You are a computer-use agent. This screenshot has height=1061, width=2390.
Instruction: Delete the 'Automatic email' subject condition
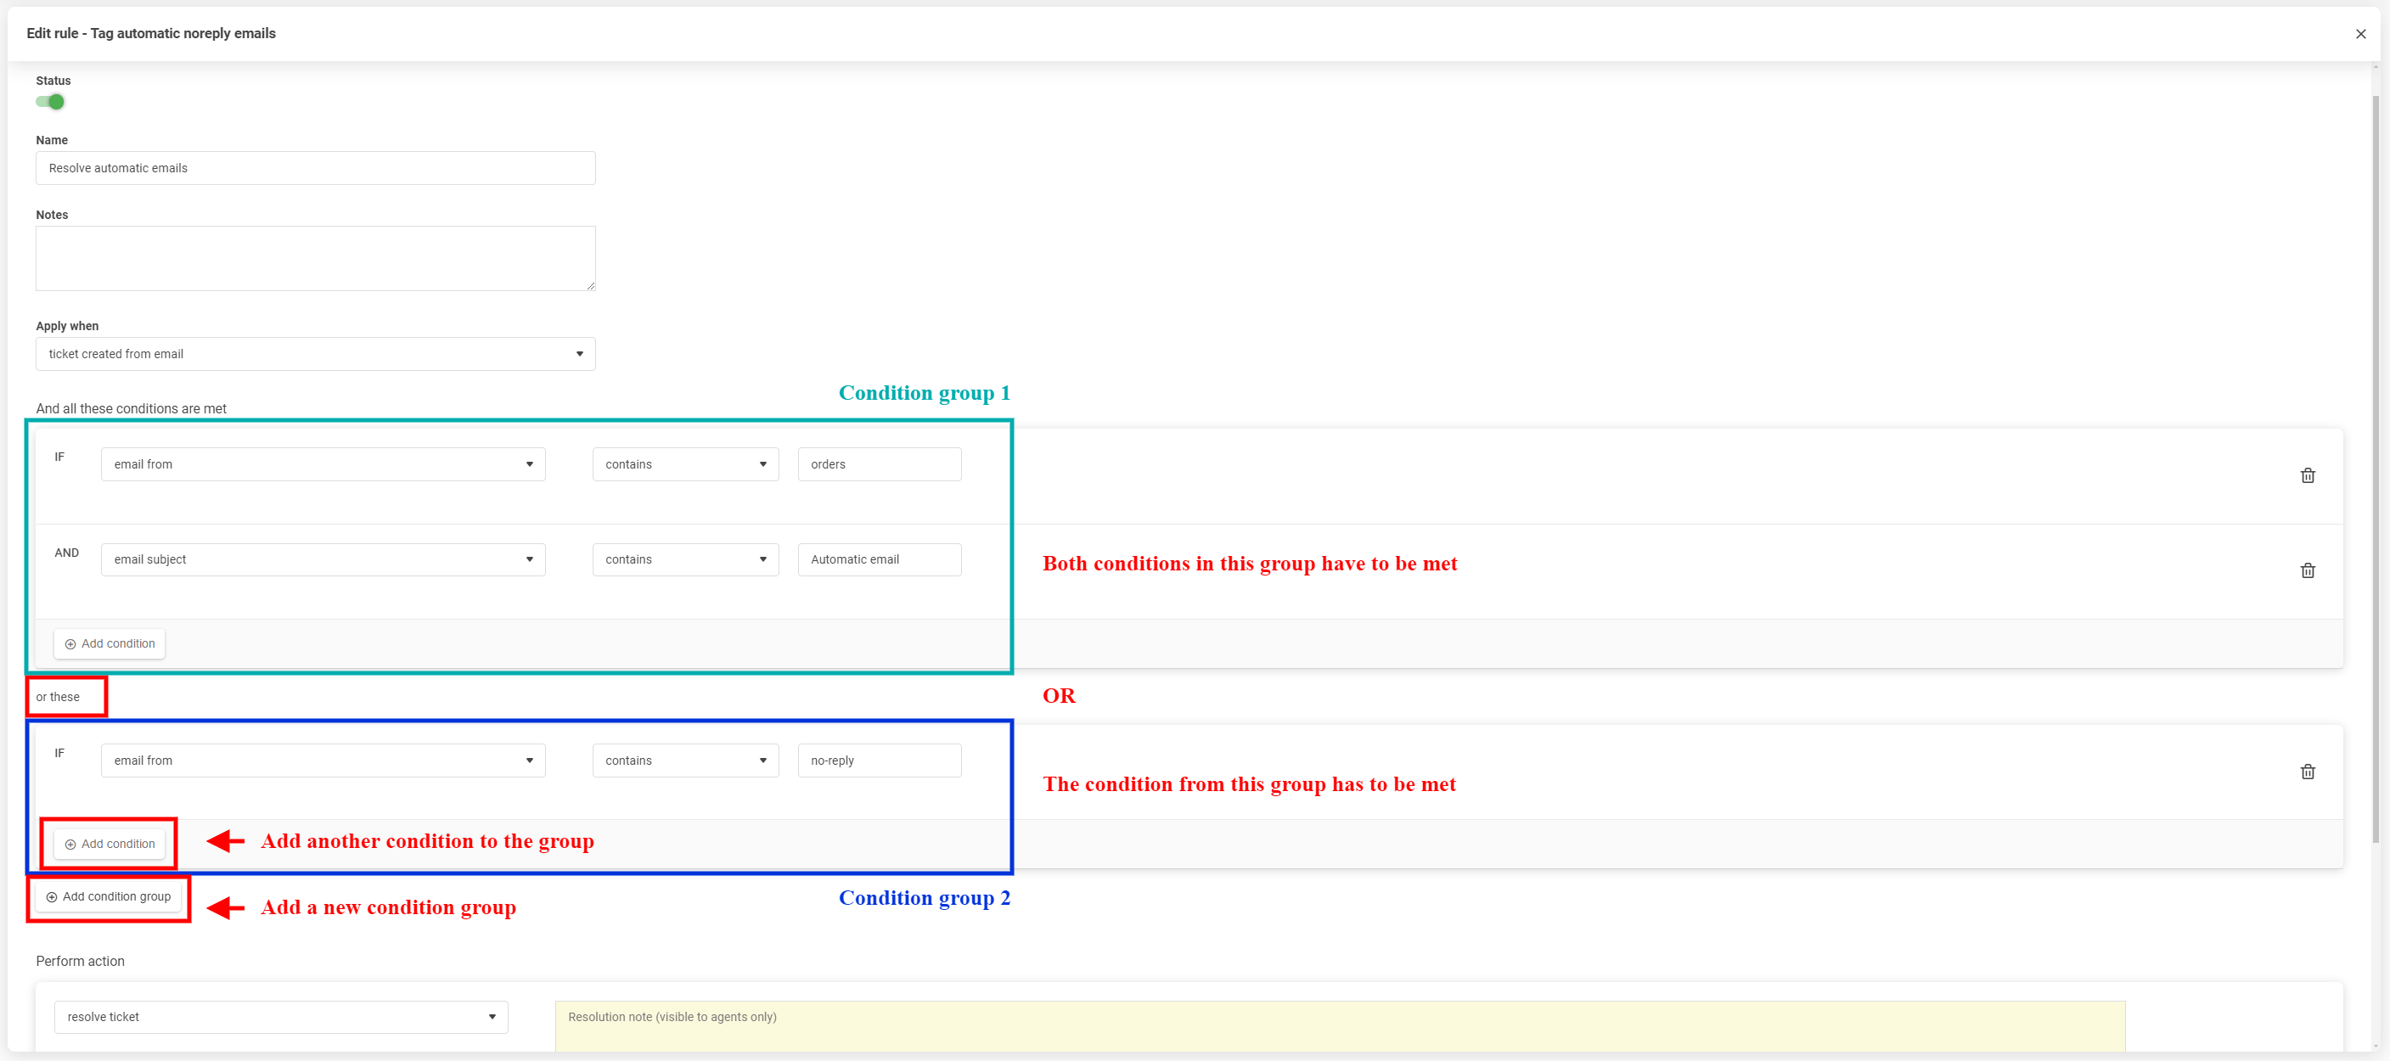point(2307,570)
